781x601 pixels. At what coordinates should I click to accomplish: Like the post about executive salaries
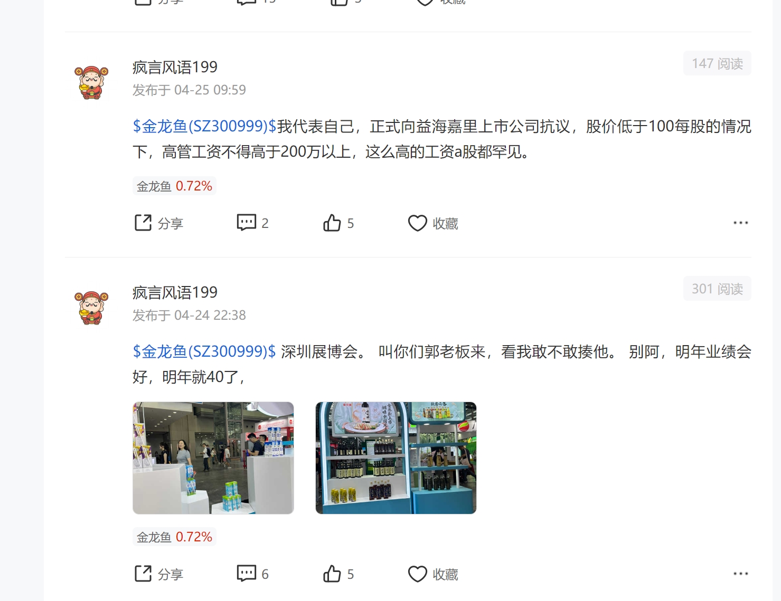tap(338, 223)
